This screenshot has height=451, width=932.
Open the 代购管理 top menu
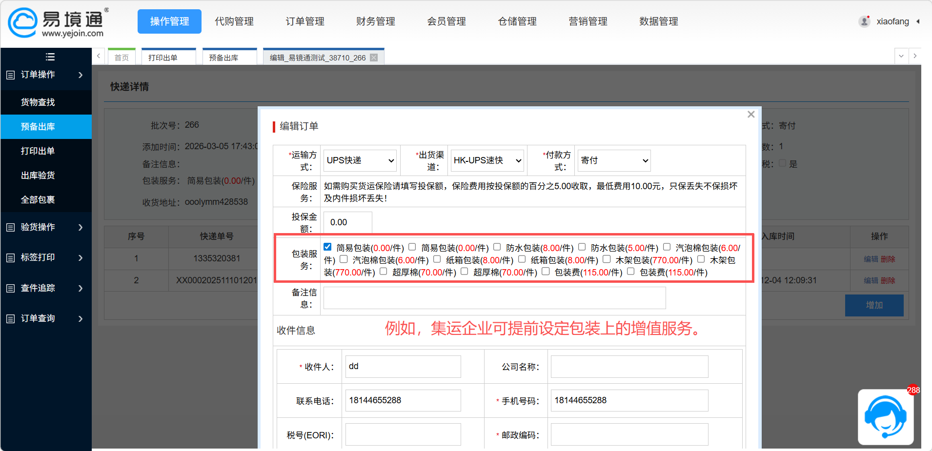pyautogui.click(x=234, y=21)
